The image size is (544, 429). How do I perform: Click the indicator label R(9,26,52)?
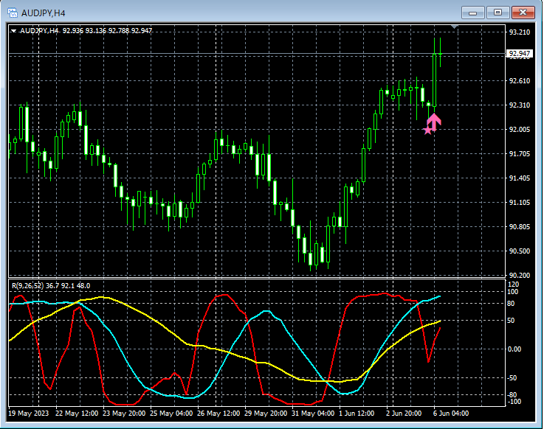28,285
